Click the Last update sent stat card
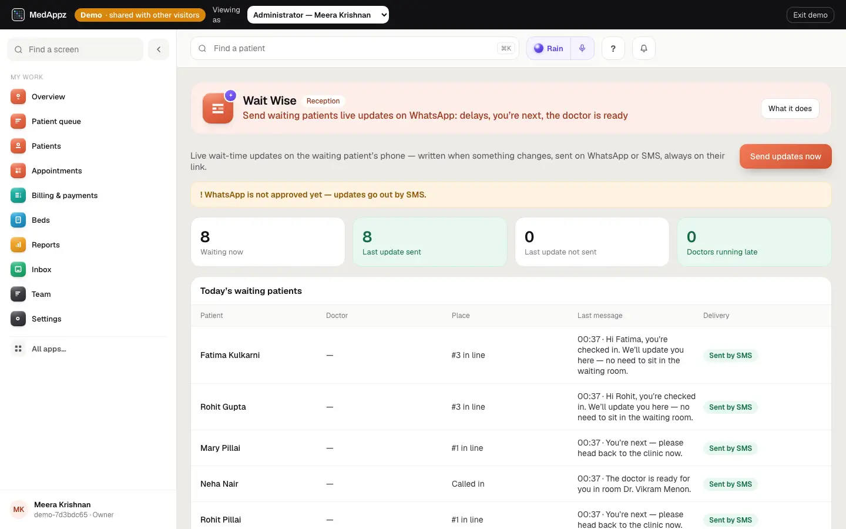Image resolution: width=846 pixels, height=529 pixels. coord(430,242)
